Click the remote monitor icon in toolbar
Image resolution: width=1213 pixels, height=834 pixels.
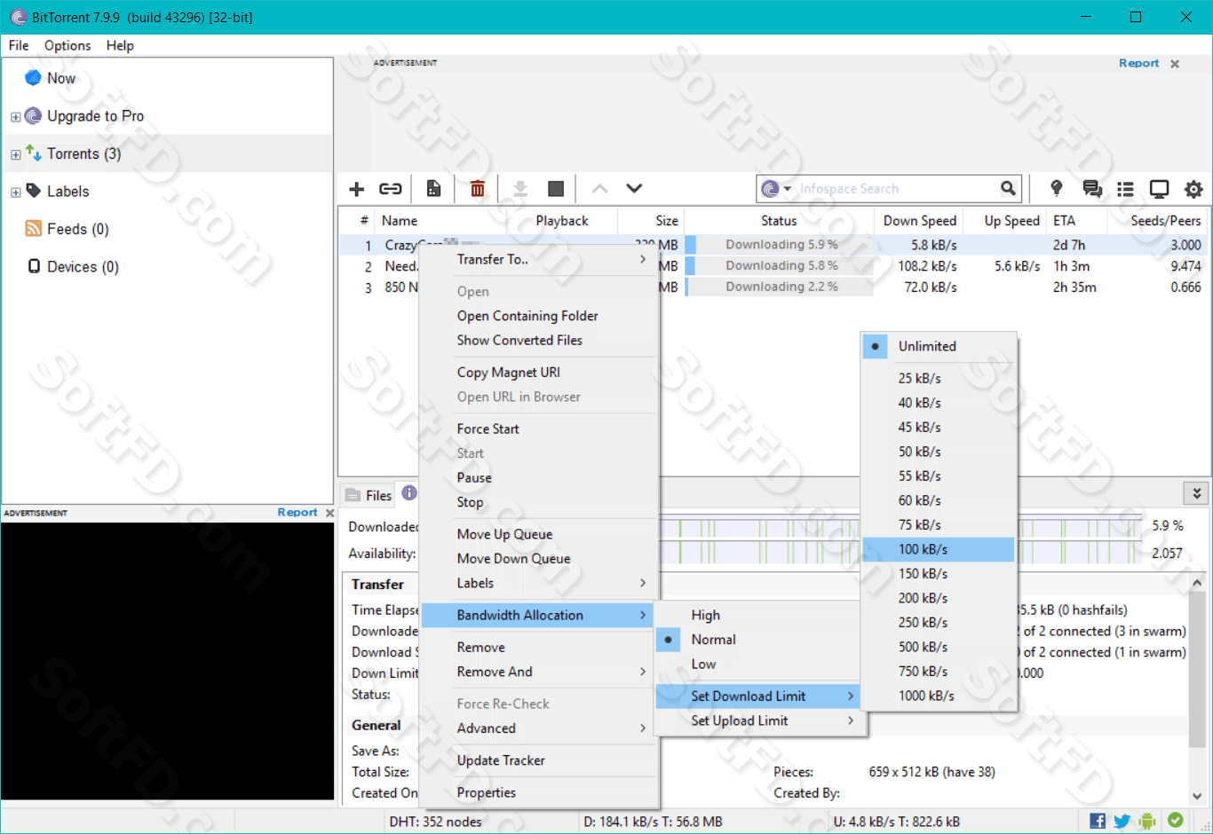(x=1160, y=189)
